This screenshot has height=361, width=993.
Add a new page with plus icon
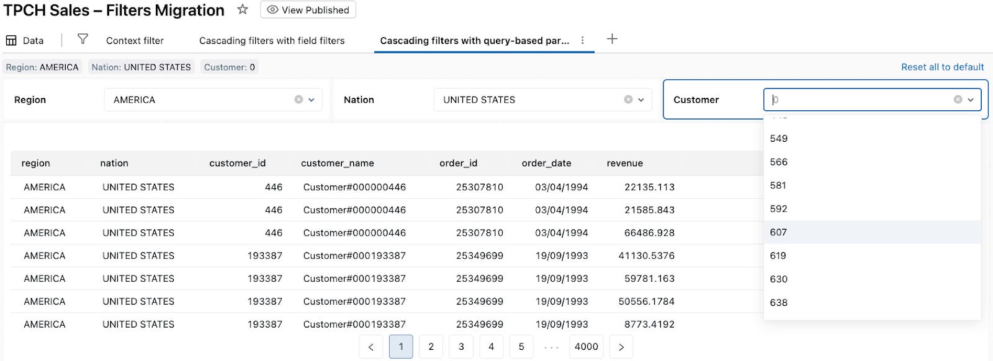point(612,39)
